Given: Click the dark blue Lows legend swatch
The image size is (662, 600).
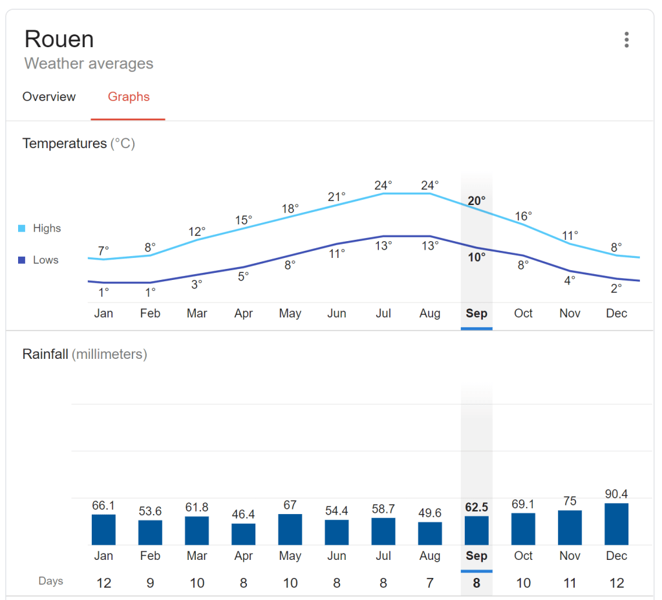Looking at the screenshot, I should (22, 261).
